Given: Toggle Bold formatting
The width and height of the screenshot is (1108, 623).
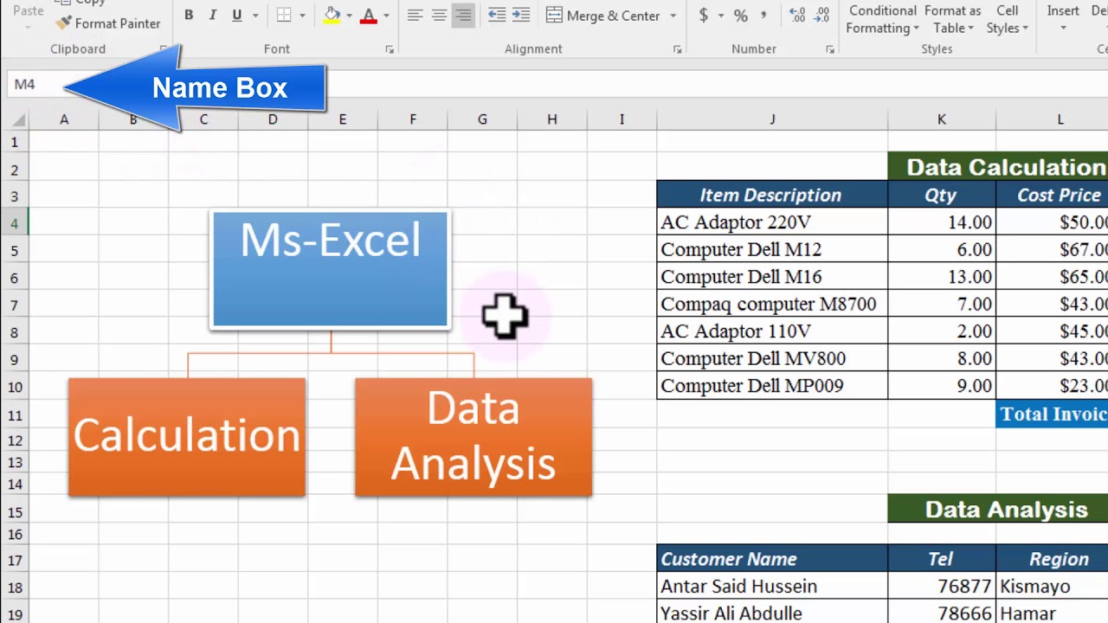Looking at the screenshot, I should click(x=189, y=16).
